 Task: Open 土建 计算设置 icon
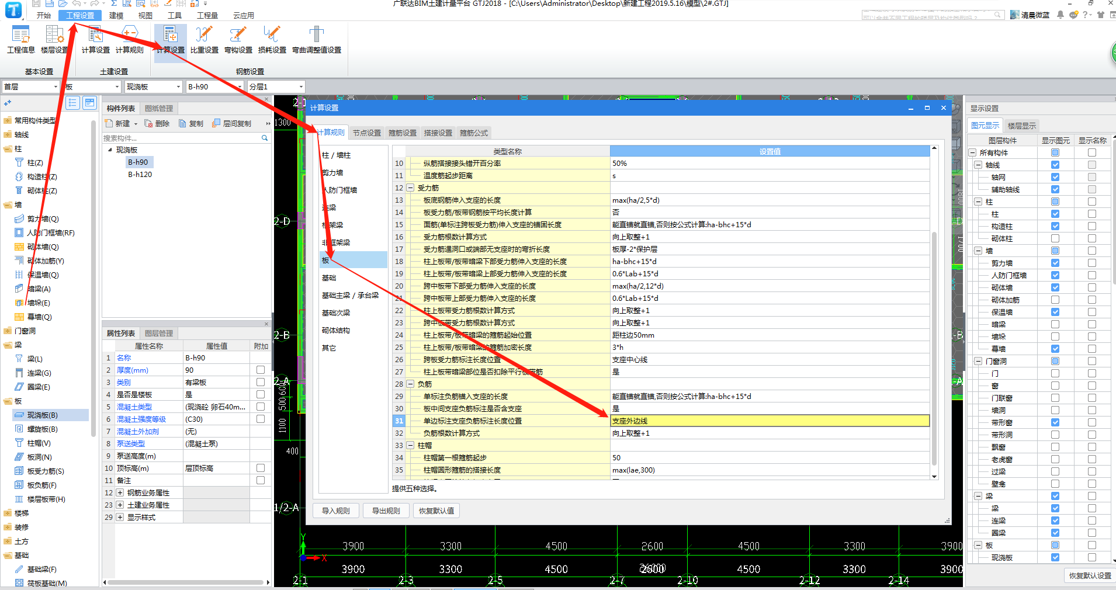[96, 40]
